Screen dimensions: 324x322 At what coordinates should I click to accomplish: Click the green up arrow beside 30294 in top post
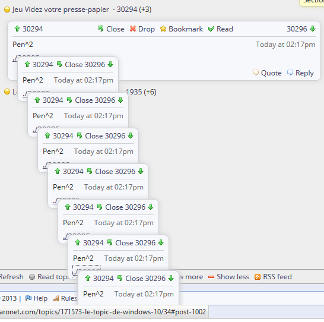[x=17, y=29]
